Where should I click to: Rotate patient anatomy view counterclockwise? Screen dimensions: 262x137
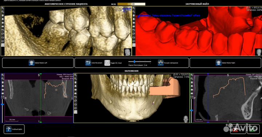3,30
